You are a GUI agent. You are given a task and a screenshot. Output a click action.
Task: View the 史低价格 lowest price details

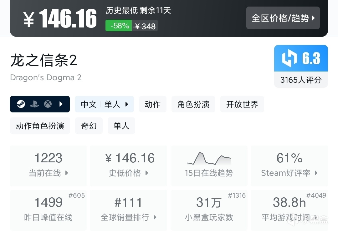(129, 165)
